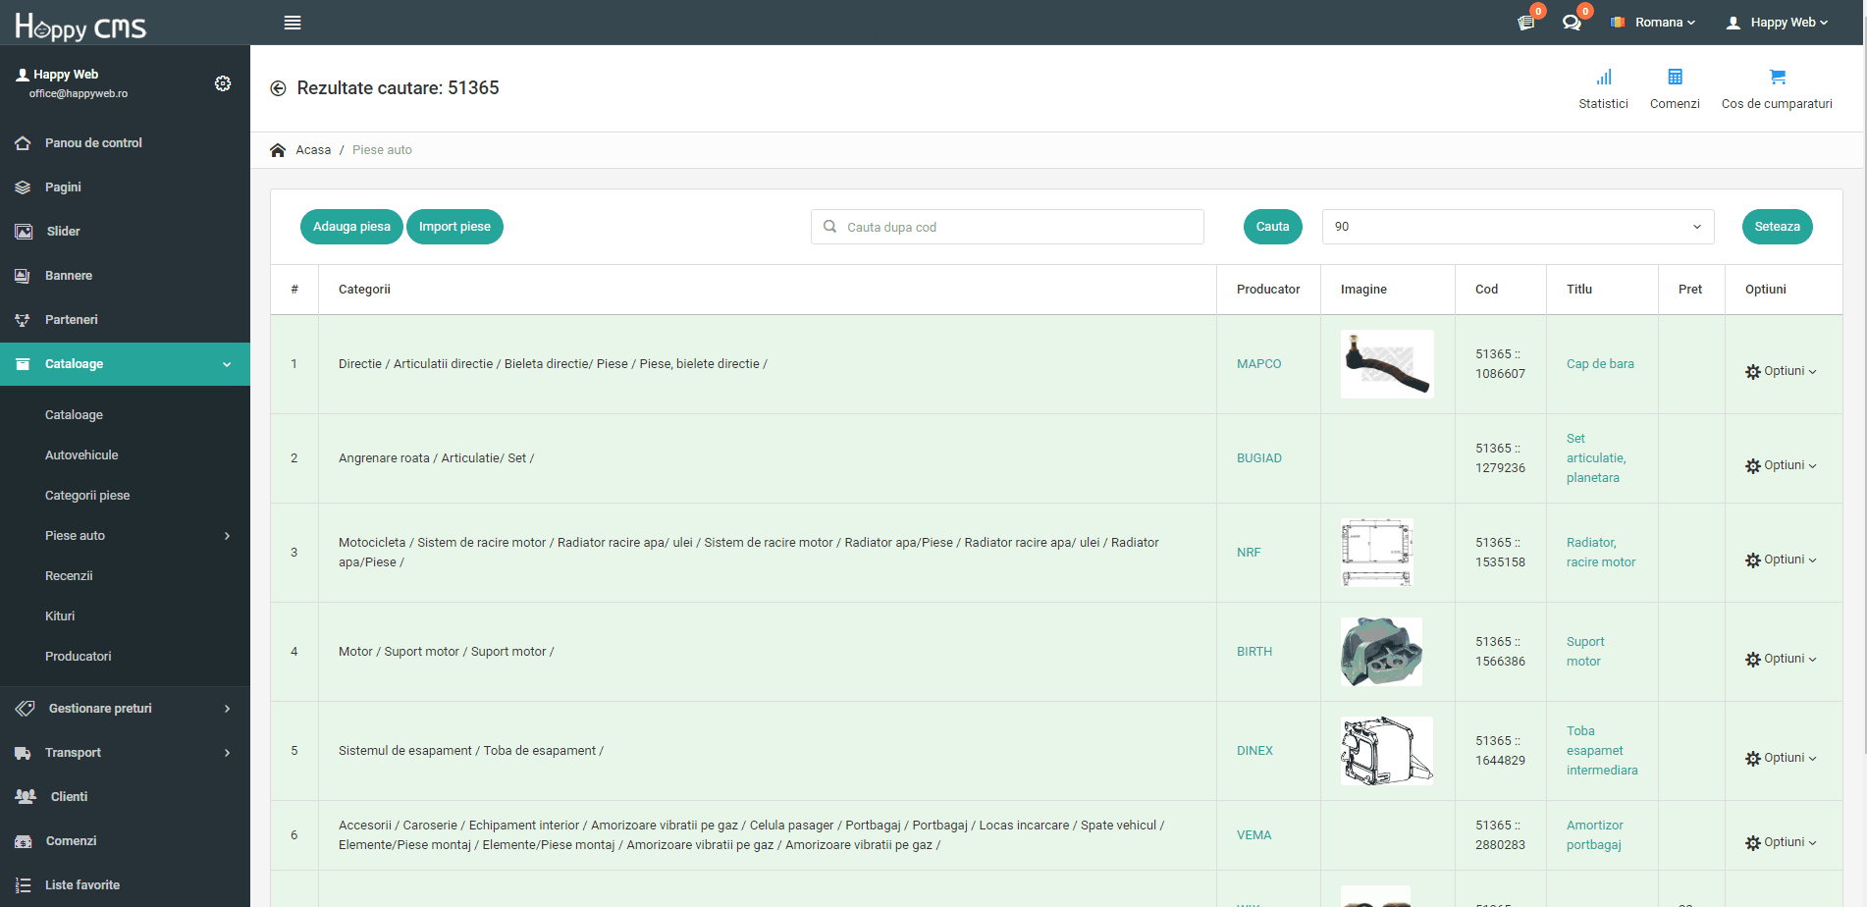The height and width of the screenshot is (907, 1867).
Task: Click the home icon in breadcrumb
Action: 278,150
